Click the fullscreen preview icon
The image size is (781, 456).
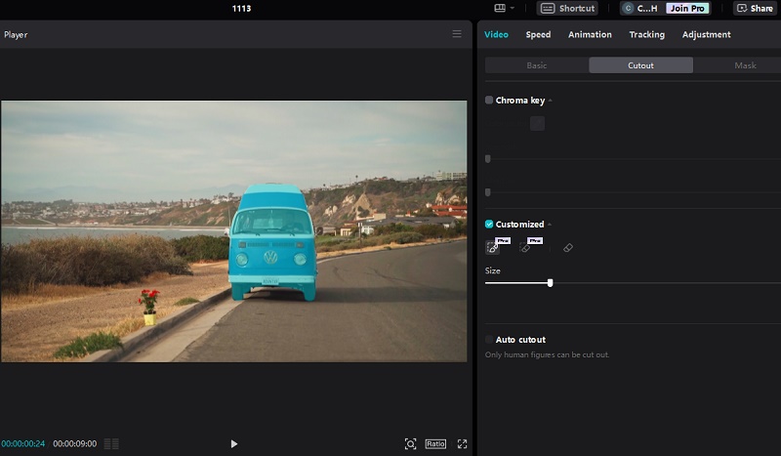pos(462,443)
